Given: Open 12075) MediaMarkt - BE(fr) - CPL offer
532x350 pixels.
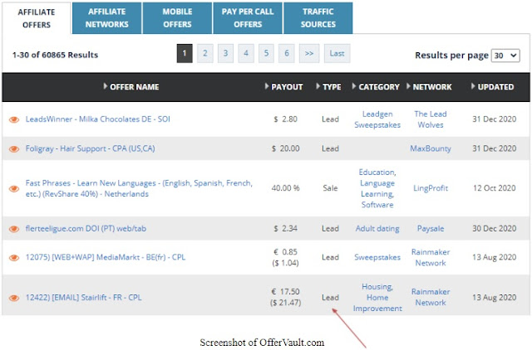Looking at the screenshot, I should [x=106, y=257].
